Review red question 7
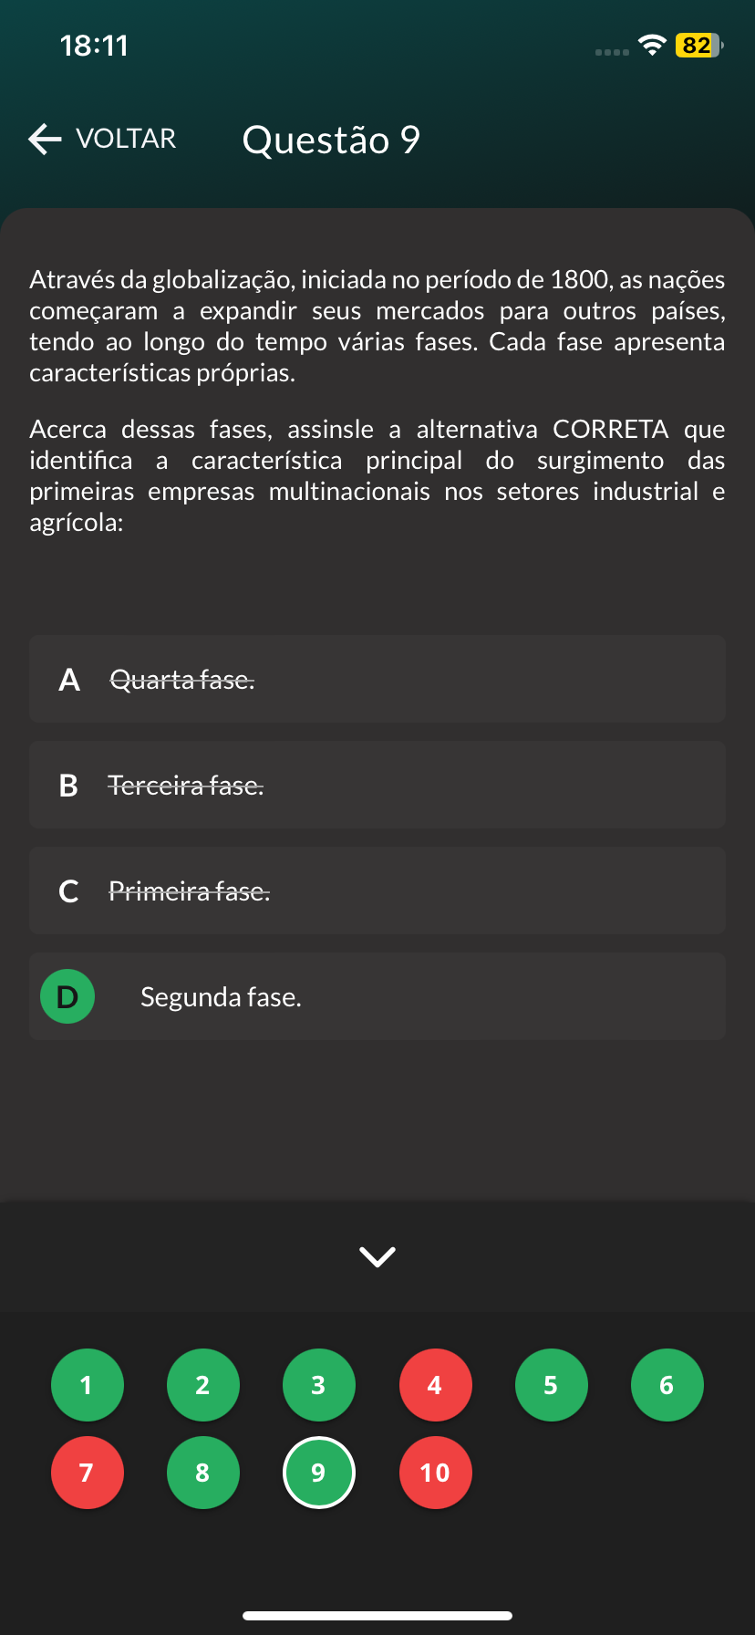The width and height of the screenshot is (755, 1635). coord(87,1473)
